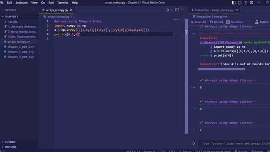
Task: Toggle bottom panel layout icon
Action: [x=240, y=3]
